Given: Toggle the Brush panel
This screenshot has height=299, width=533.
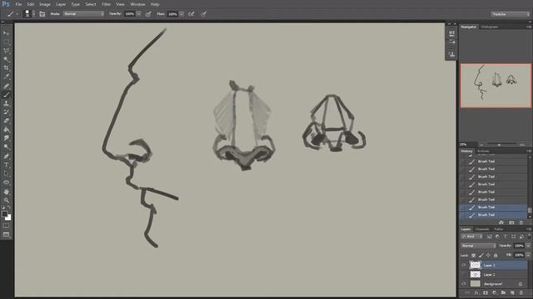Looking at the screenshot, I should click(x=42, y=14).
